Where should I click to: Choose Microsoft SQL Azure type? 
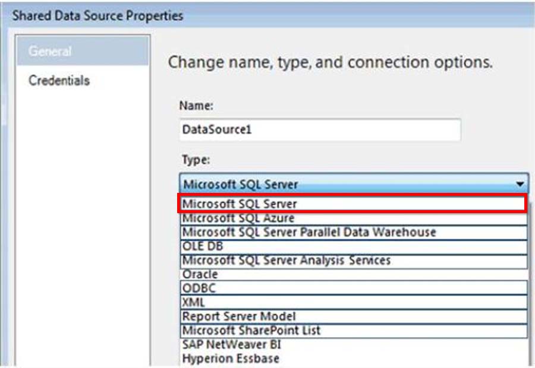pyautogui.click(x=354, y=218)
